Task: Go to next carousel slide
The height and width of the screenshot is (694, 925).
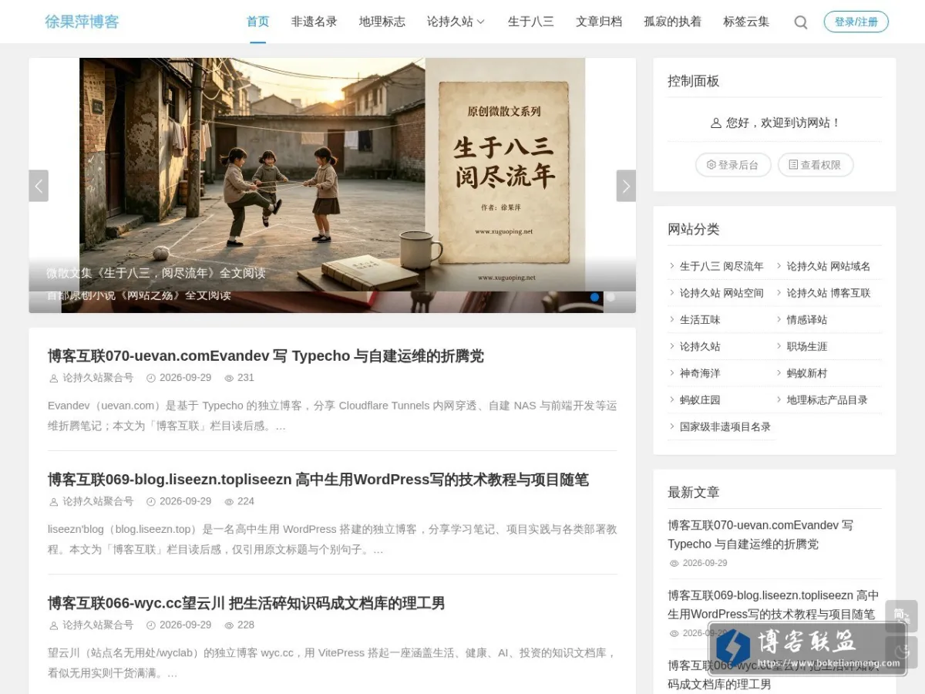Action: (626, 186)
